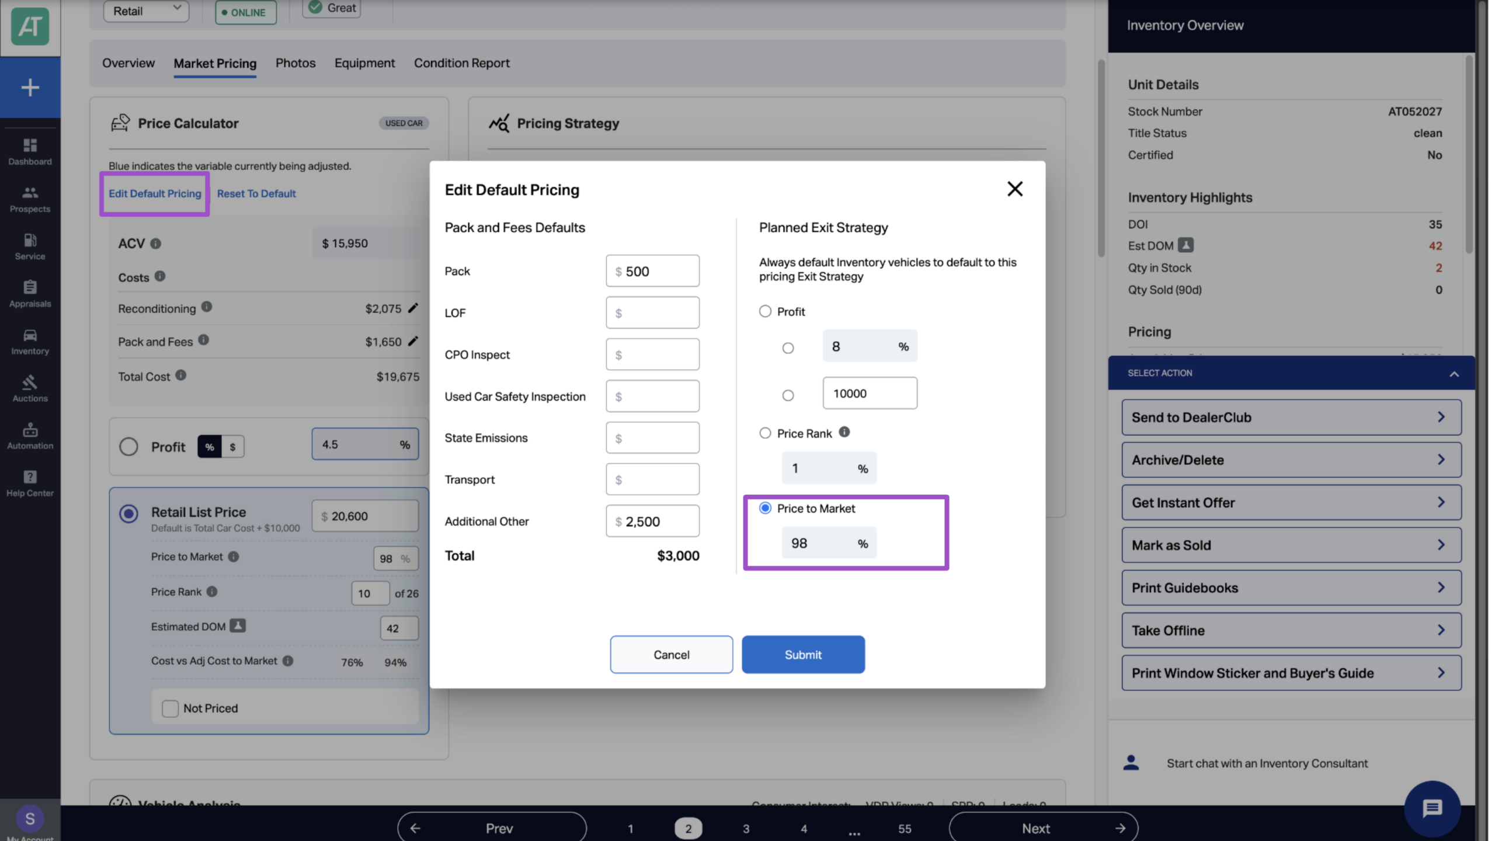
Task: Click the Pack amount input field
Action: pos(652,271)
